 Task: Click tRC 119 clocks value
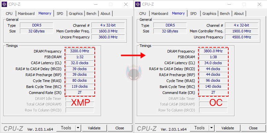coord(80,86)
